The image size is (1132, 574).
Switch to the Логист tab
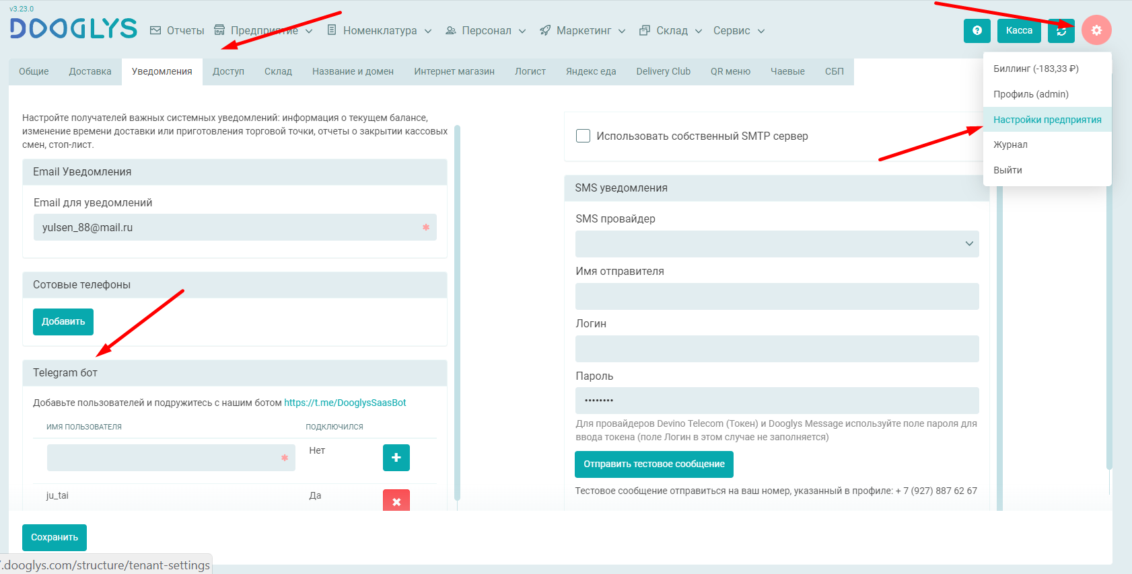(x=530, y=71)
